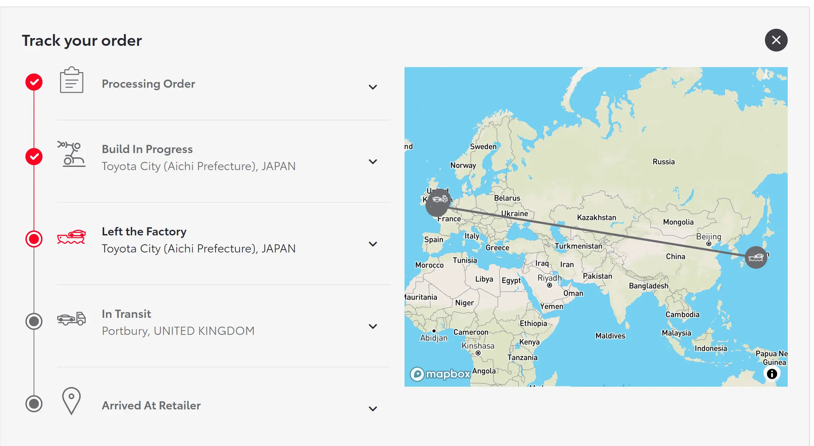Click the Beijing label on the map
Image resolution: width=814 pixels, height=446 pixels.
(708, 236)
